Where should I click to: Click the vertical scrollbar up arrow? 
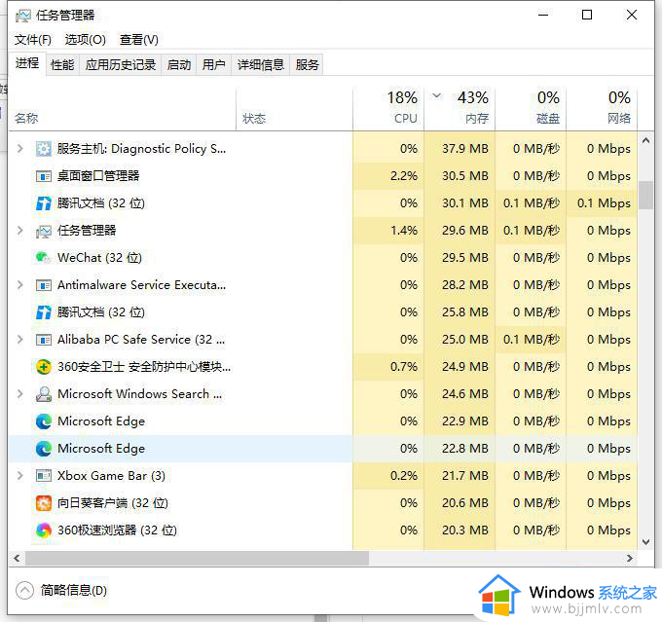tap(645, 140)
